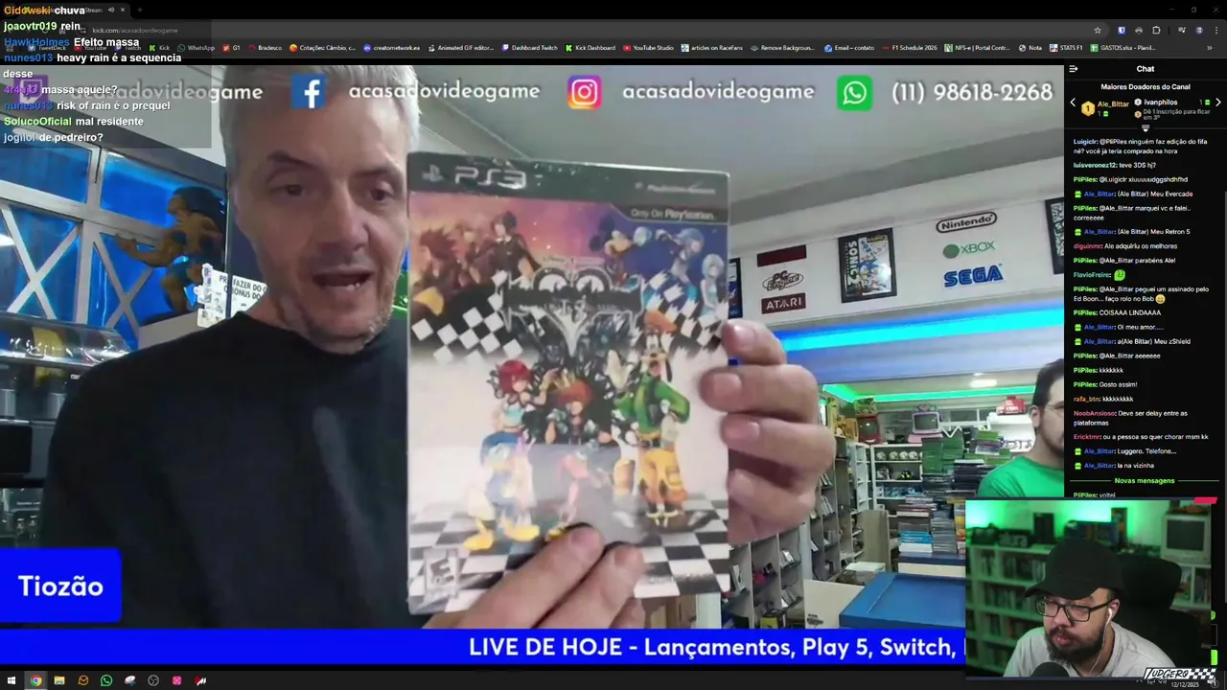
Task: Open the Bradesco bookmark
Action: pyautogui.click(x=264, y=47)
